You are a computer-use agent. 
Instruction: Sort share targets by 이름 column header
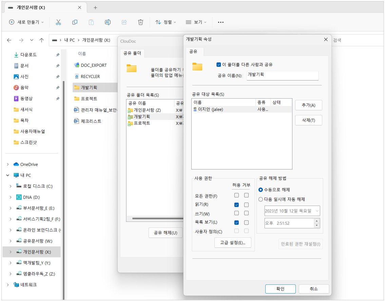pos(224,103)
